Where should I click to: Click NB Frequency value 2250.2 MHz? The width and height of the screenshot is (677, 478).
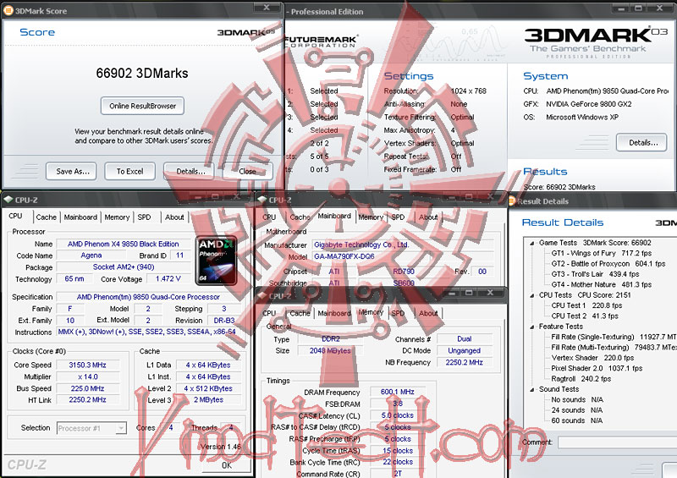click(465, 362)
